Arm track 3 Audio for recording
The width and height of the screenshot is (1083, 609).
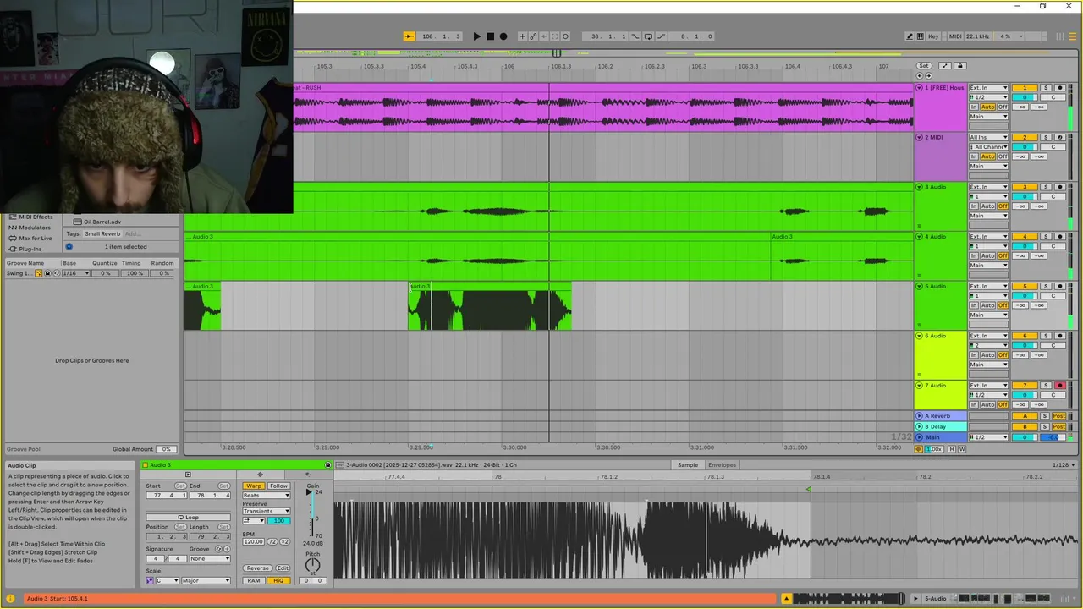1060,187
